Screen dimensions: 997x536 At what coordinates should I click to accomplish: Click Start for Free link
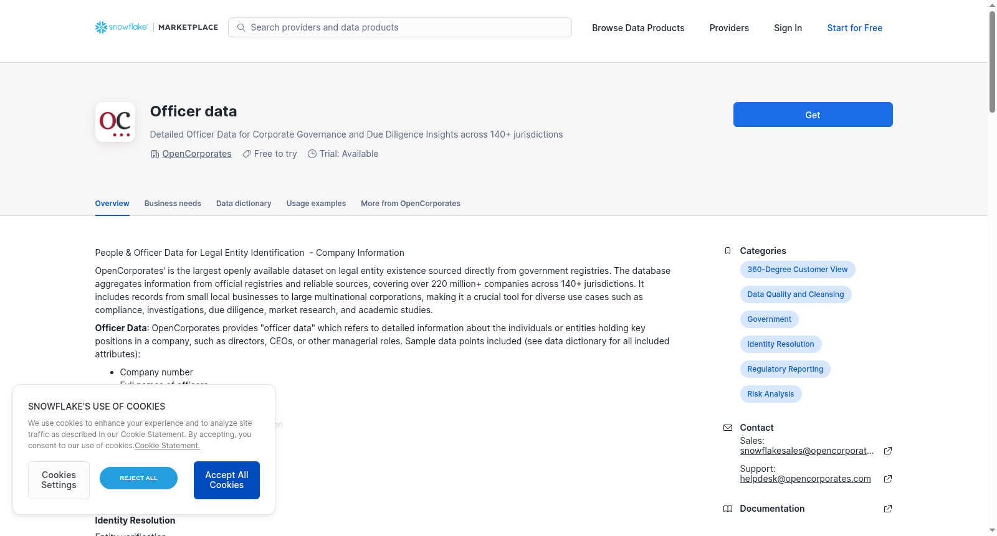click(854, 28)
